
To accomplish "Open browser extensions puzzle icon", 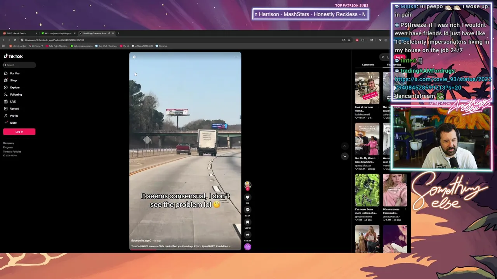I will (363, 40).
